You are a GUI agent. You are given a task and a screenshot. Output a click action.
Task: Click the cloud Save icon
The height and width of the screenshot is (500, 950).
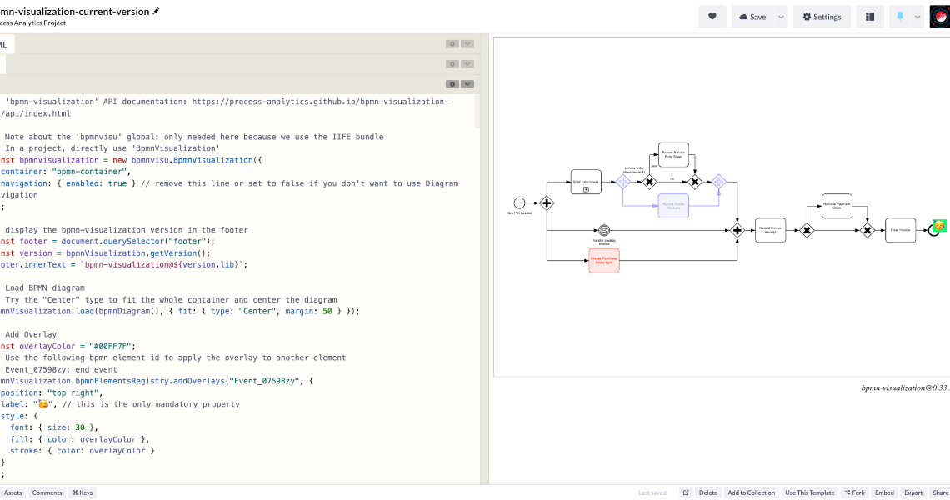[x=751, y=16]
